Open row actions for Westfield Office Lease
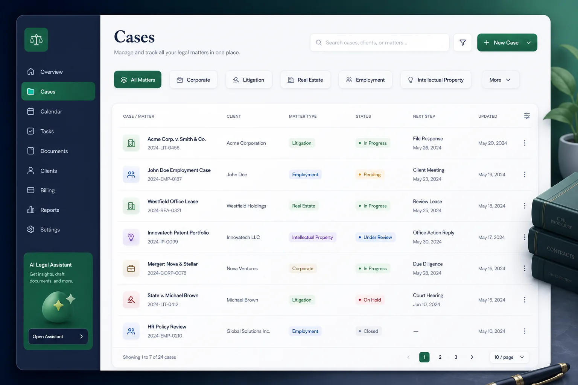The height and width of the screenshot is (385, 578). (525, 206)
